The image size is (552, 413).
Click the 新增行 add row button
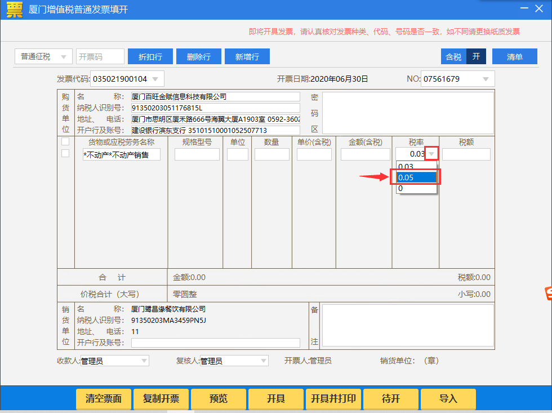[x=247, y=56]
